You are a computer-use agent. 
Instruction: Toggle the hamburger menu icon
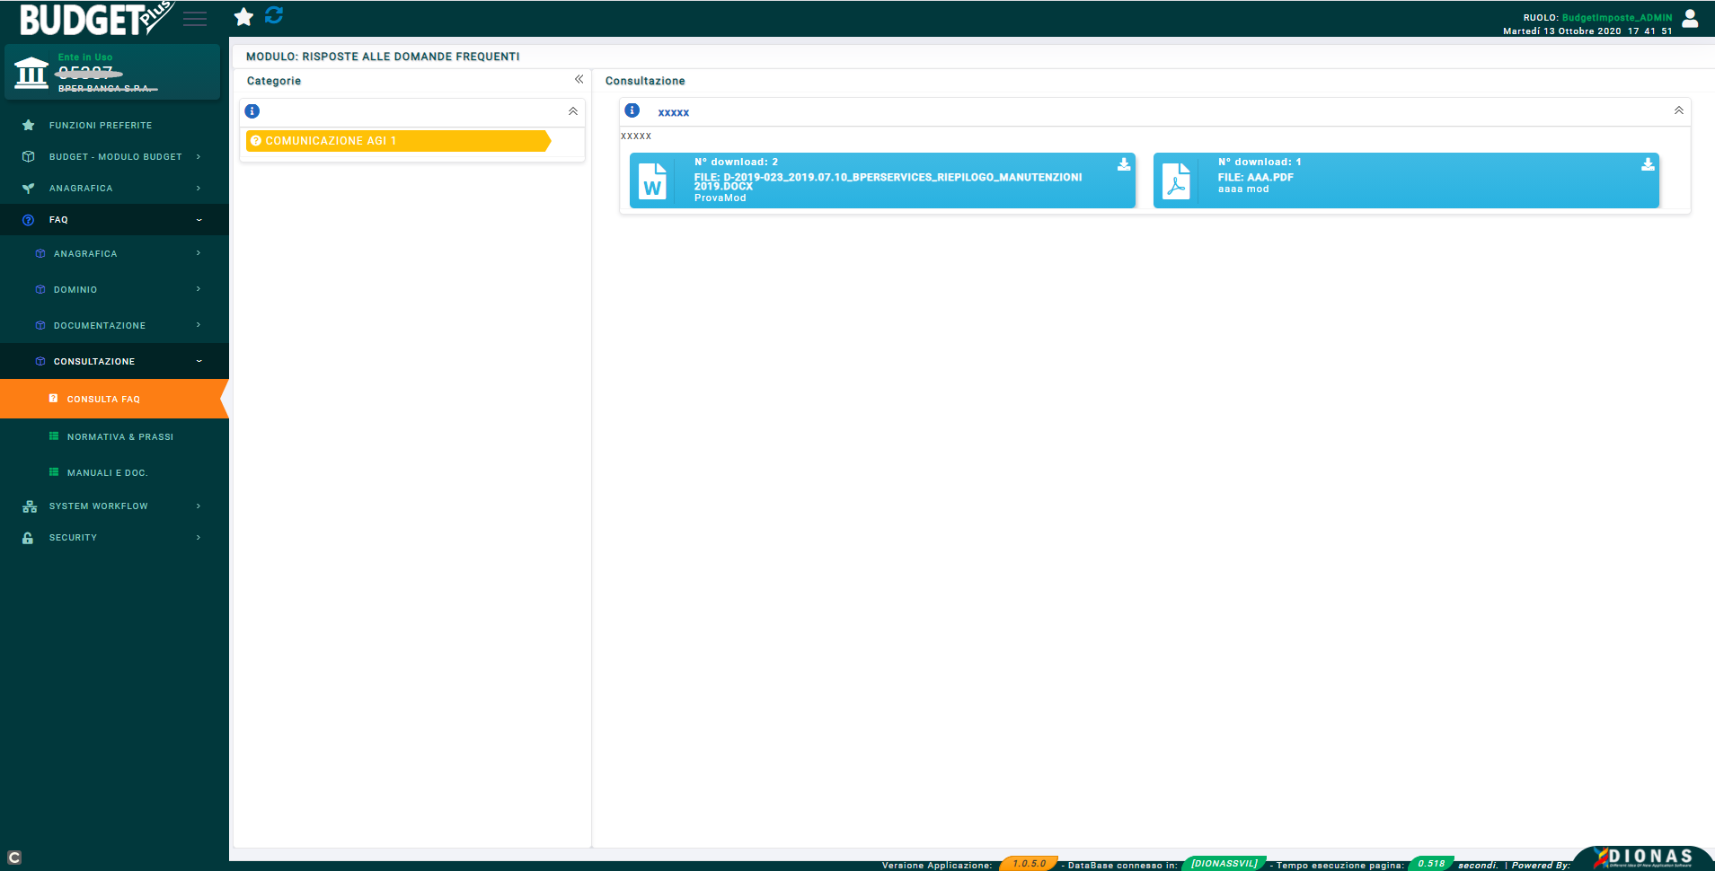pyautogui.click(x=195, y=19)
